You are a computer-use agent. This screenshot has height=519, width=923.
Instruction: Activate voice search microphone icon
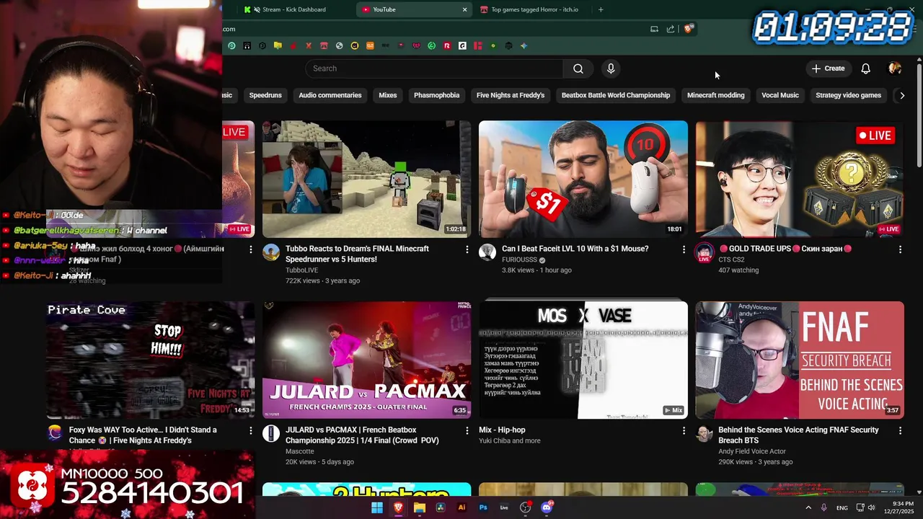611,68
